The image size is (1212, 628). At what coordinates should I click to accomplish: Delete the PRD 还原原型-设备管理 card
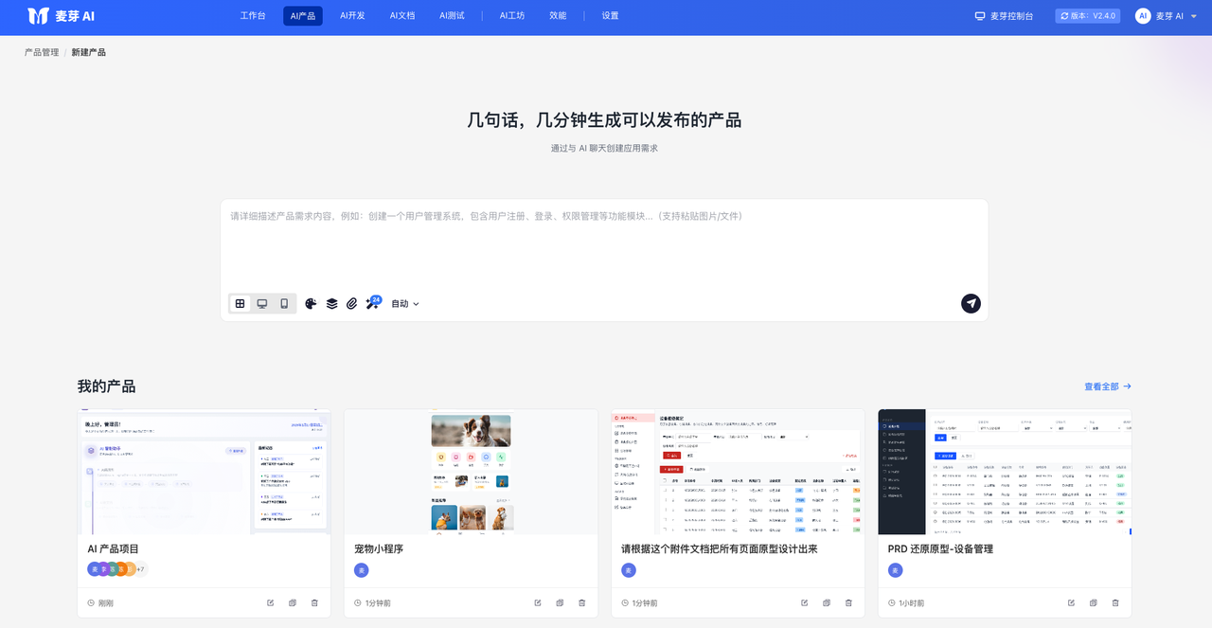1115,602
